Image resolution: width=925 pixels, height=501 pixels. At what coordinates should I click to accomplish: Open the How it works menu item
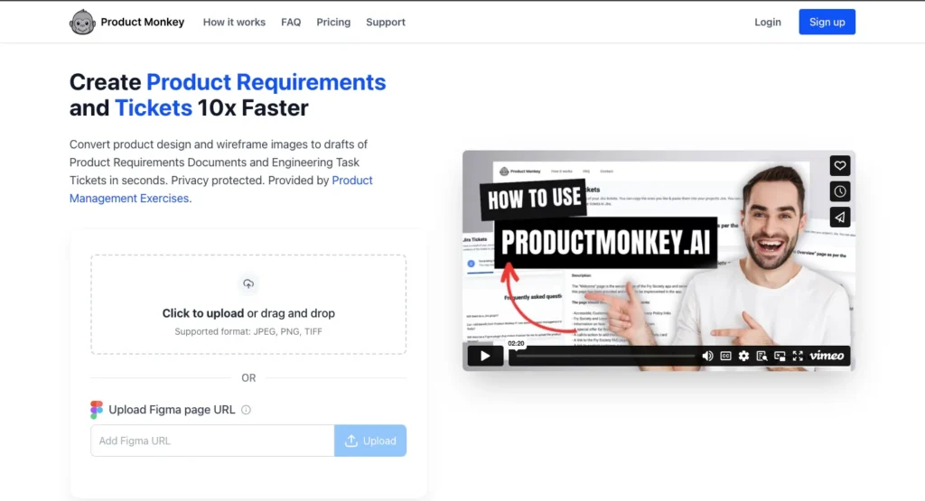pyautogui.click(x=234, y=22)
